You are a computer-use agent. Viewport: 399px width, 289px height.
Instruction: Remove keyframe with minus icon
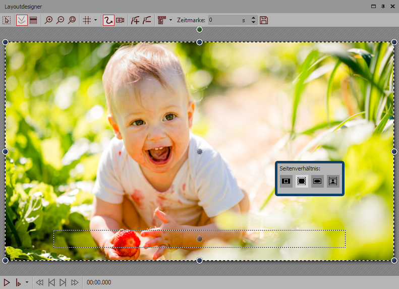click(147, 20)
